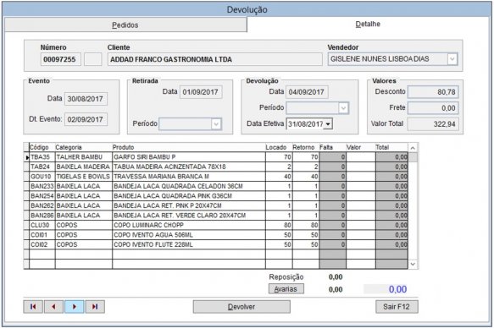Screen dimensions: 494x328
Task: Select row code TAB24
Action: click(42, 167)
